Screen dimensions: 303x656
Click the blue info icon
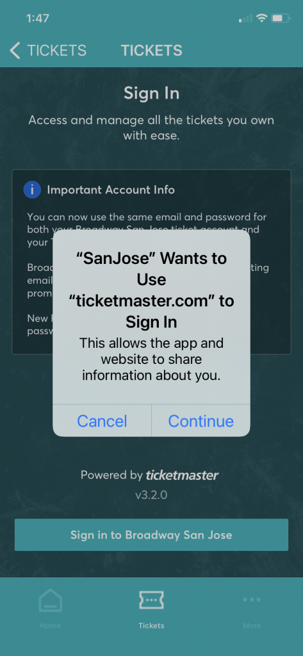coord(32,190)
